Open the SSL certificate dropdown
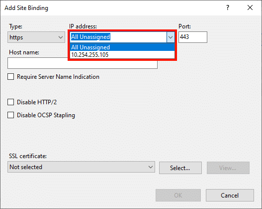 [81, 167]
